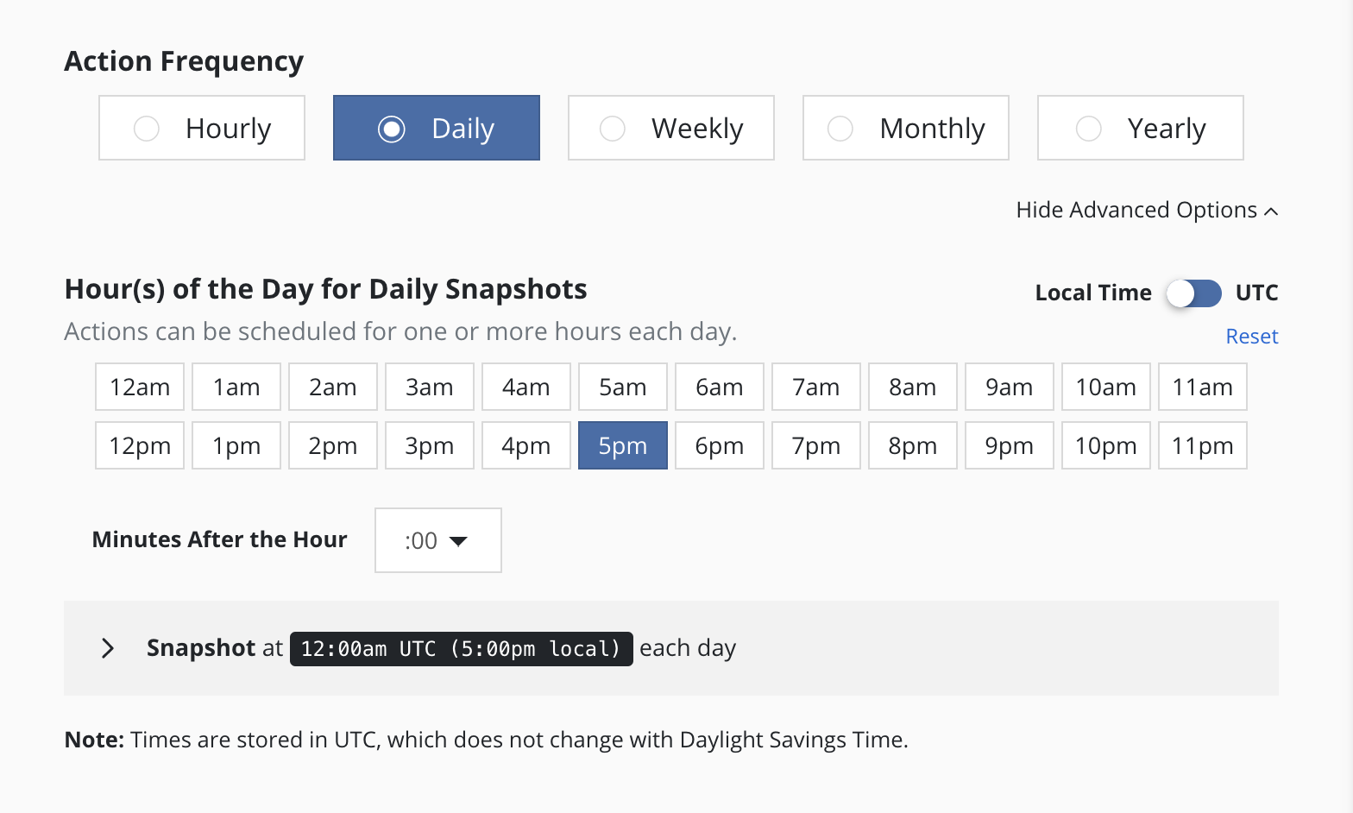1353x813 pixels.
Task: Collapse Hide Advanced Options
Action: [1147, 211]
